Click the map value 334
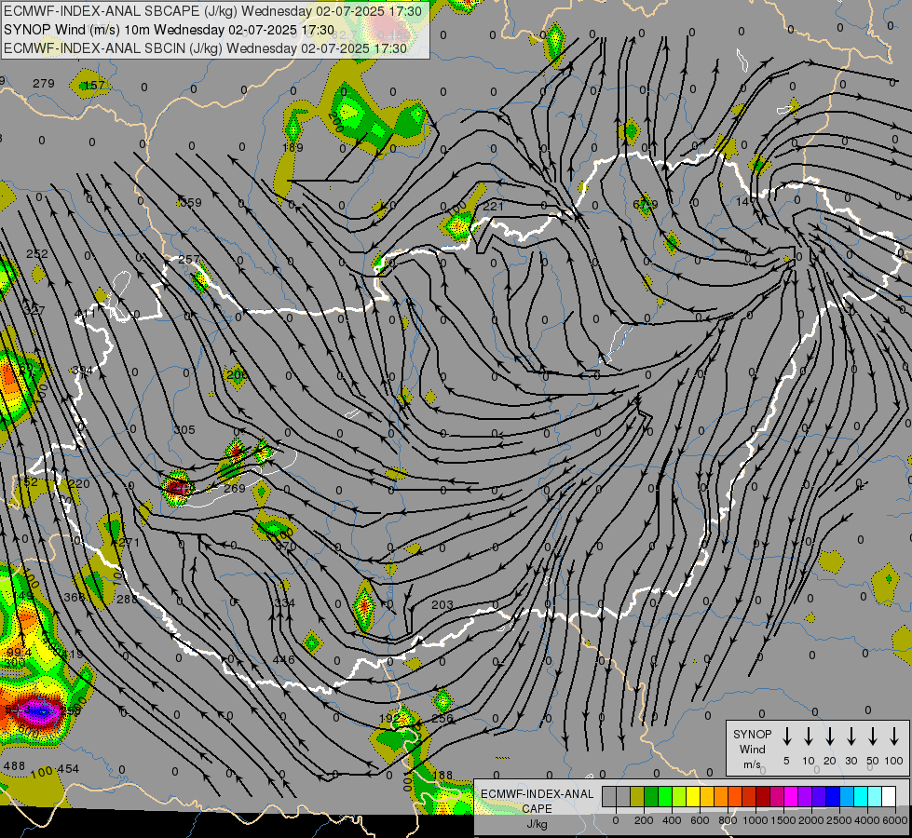 285,603
